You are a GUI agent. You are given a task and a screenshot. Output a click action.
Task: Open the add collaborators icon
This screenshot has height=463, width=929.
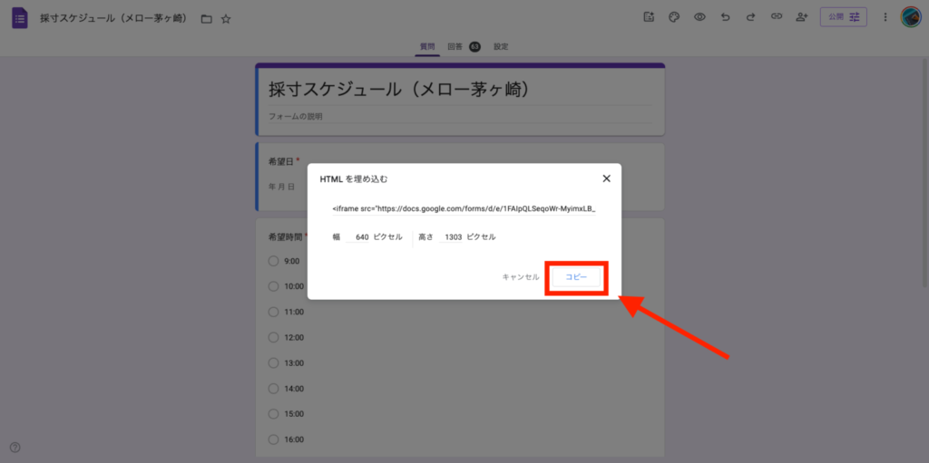click(801, 17)
